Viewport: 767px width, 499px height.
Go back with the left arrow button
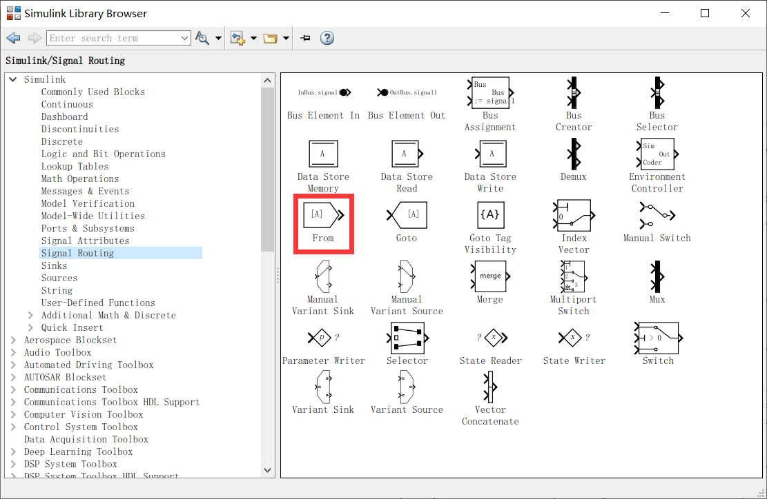[x=14, y=38]
